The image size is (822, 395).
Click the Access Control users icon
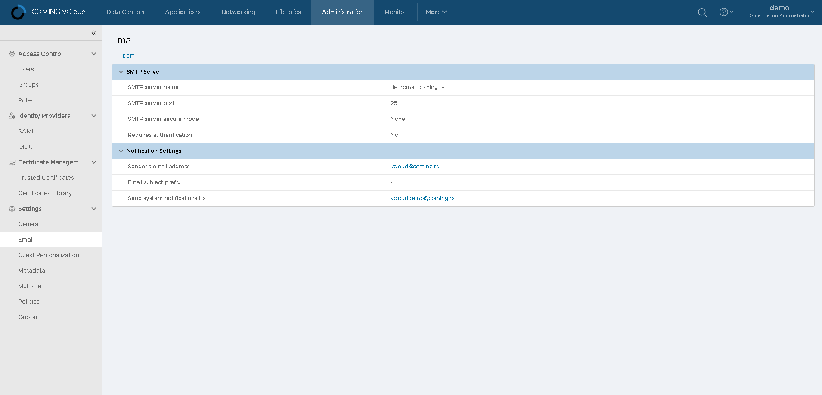tap(12, 54)
